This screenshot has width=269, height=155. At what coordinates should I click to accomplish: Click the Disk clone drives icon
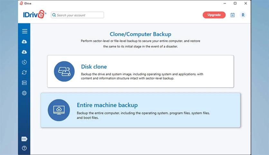pyautogui.click(x=64, y=71)
